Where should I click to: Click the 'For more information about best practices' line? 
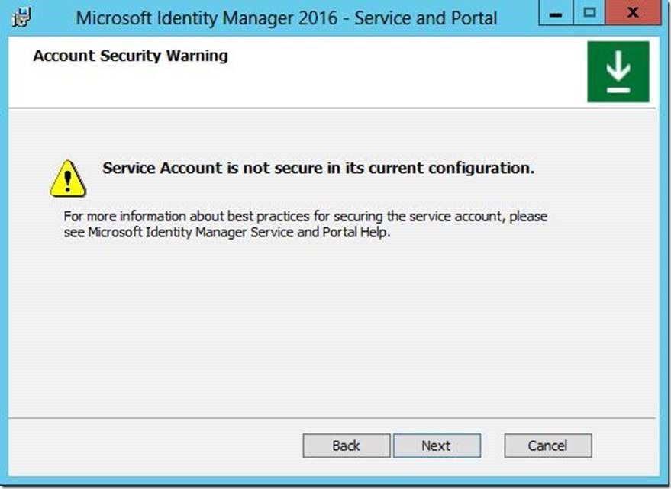[x=305, y=217]
